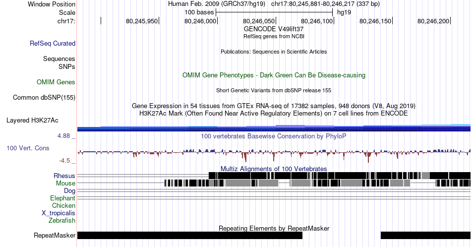The height and width of the screenshot is (247, 471).
Task: Click the 80,246,000 ruler position
Action: coord(200,21)
